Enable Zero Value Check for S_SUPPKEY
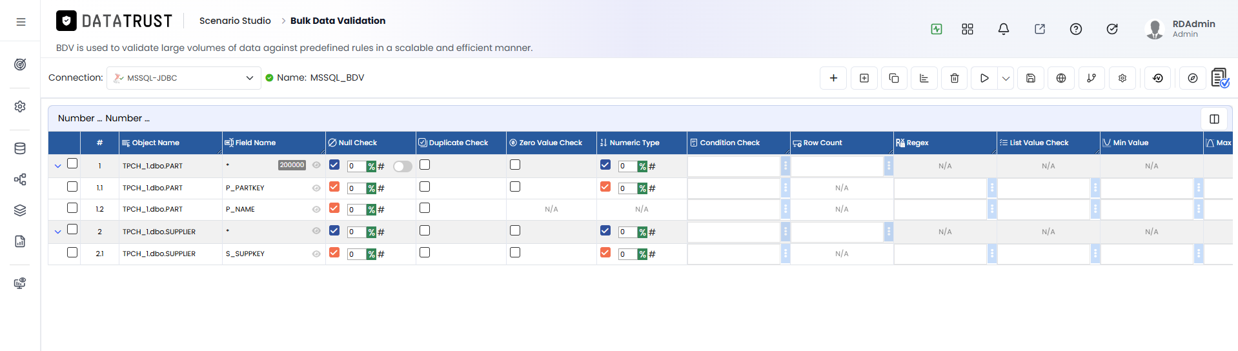 pyautogui.click(x=515, y=252)
